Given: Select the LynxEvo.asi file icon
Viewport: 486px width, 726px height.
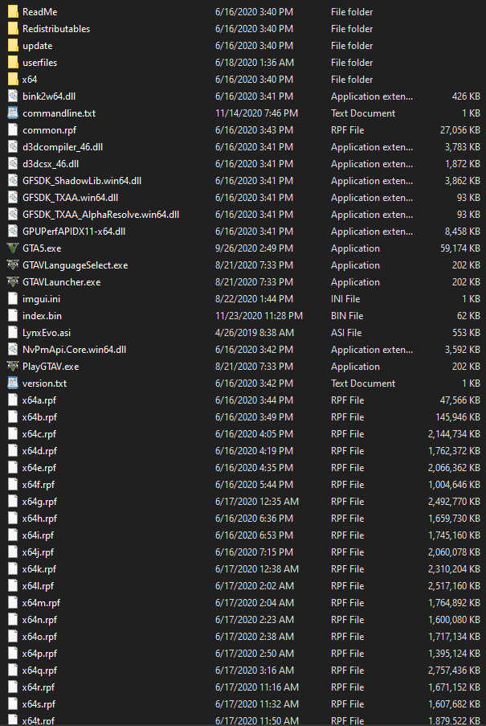Looking at the screenshot, I should (x=13, y=332).
